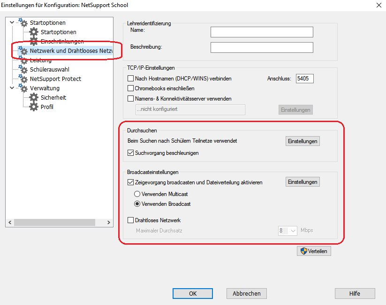This screenshot has width=386, height=305.
Task: Open the Maximaler Durchsatz Mbps dropdown
Action: point(293,231)
